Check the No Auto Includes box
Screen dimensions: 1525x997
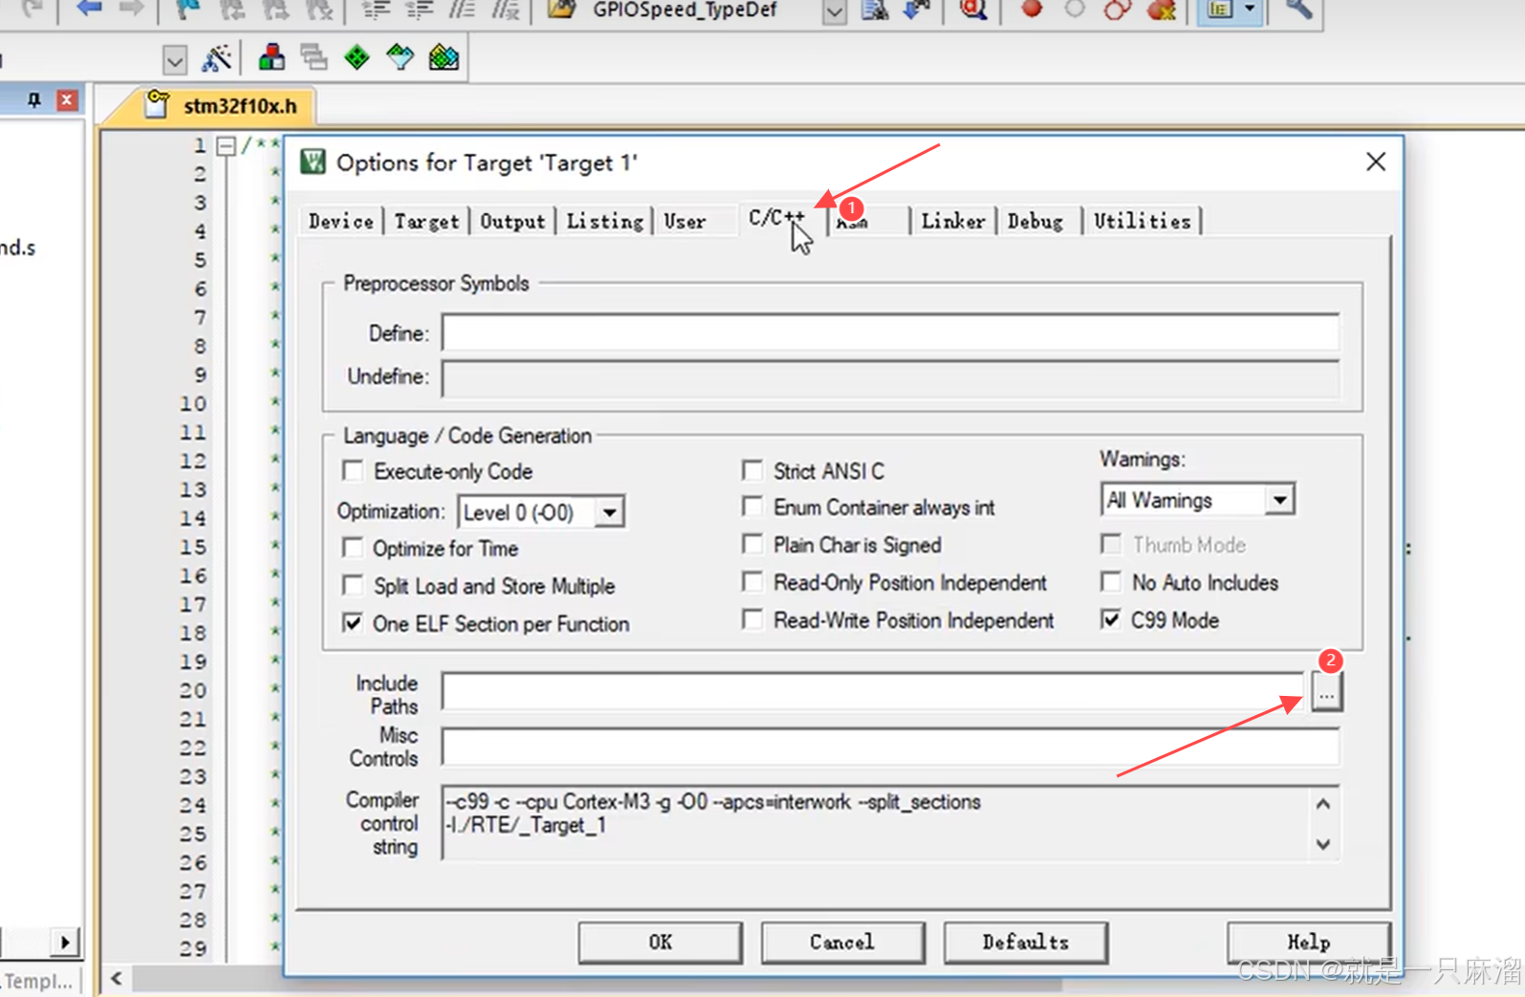1111,581
